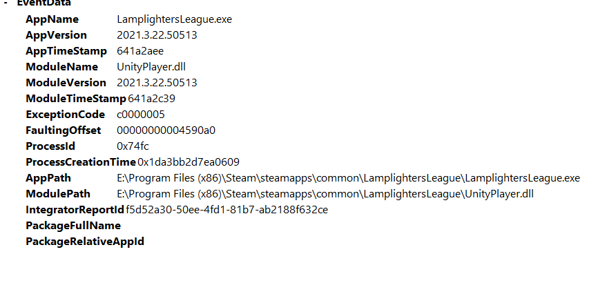
Task: Click the ProcessCreationTime value 0x1da3bb2d7ea0609
Action: tap(189, 162)
